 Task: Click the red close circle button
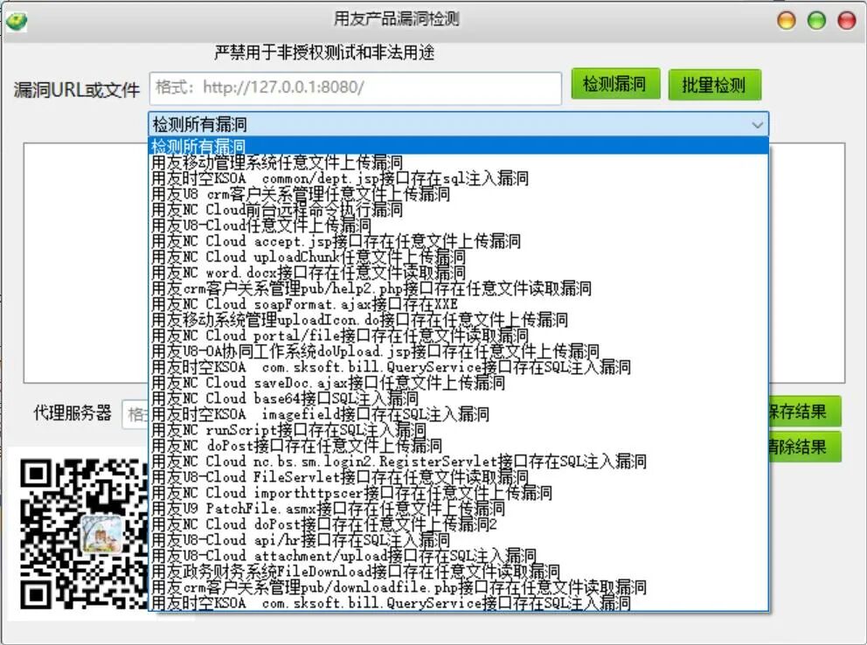[x=847, y=20]
